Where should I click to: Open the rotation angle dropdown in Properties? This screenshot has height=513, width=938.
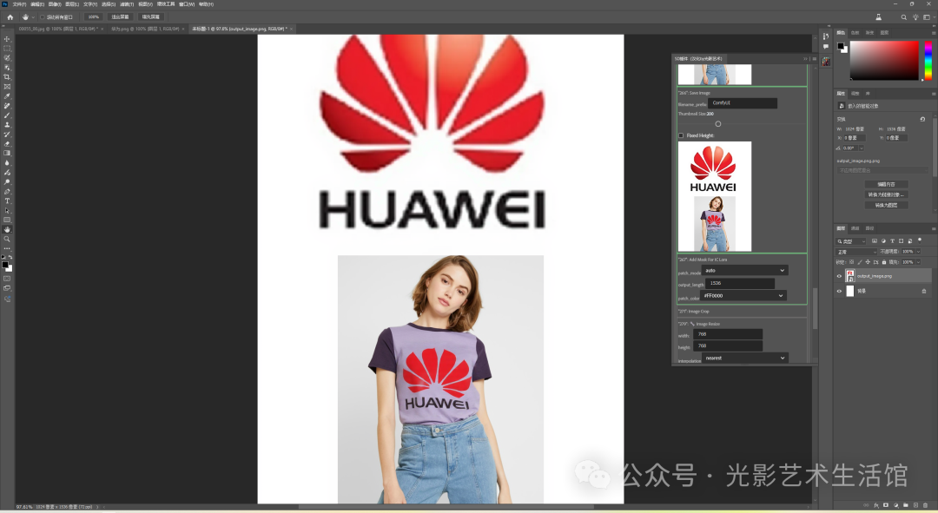click(x=862, y=148)
